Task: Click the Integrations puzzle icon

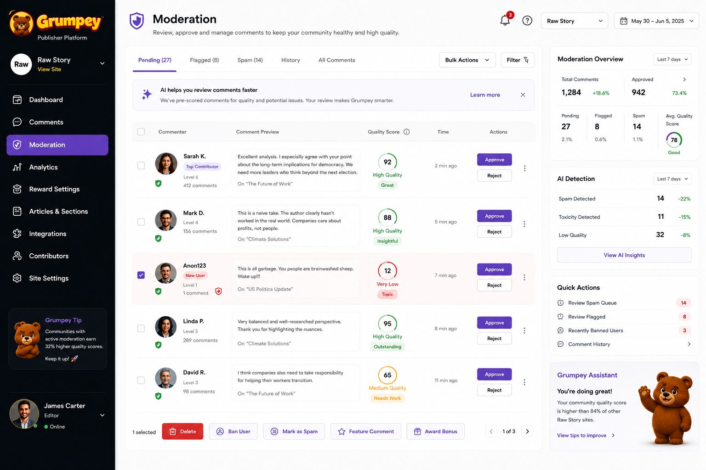Action: 17,234
